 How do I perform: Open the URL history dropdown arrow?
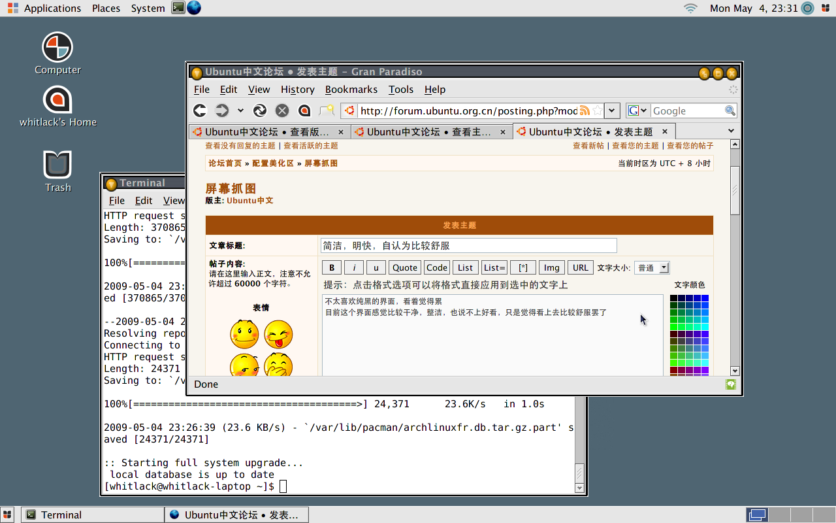pyautogui.click(x=612, y=110)
